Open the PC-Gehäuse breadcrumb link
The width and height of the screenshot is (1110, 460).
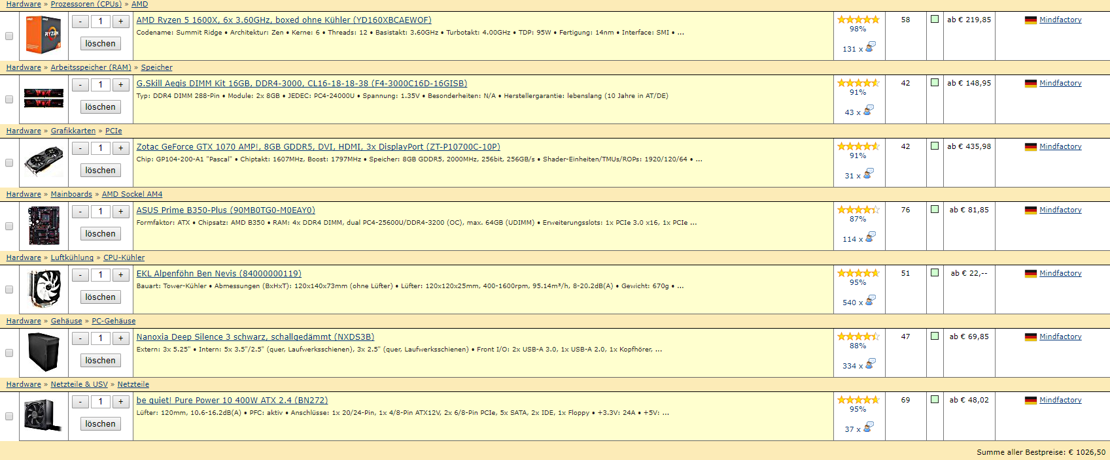point(114,321)
